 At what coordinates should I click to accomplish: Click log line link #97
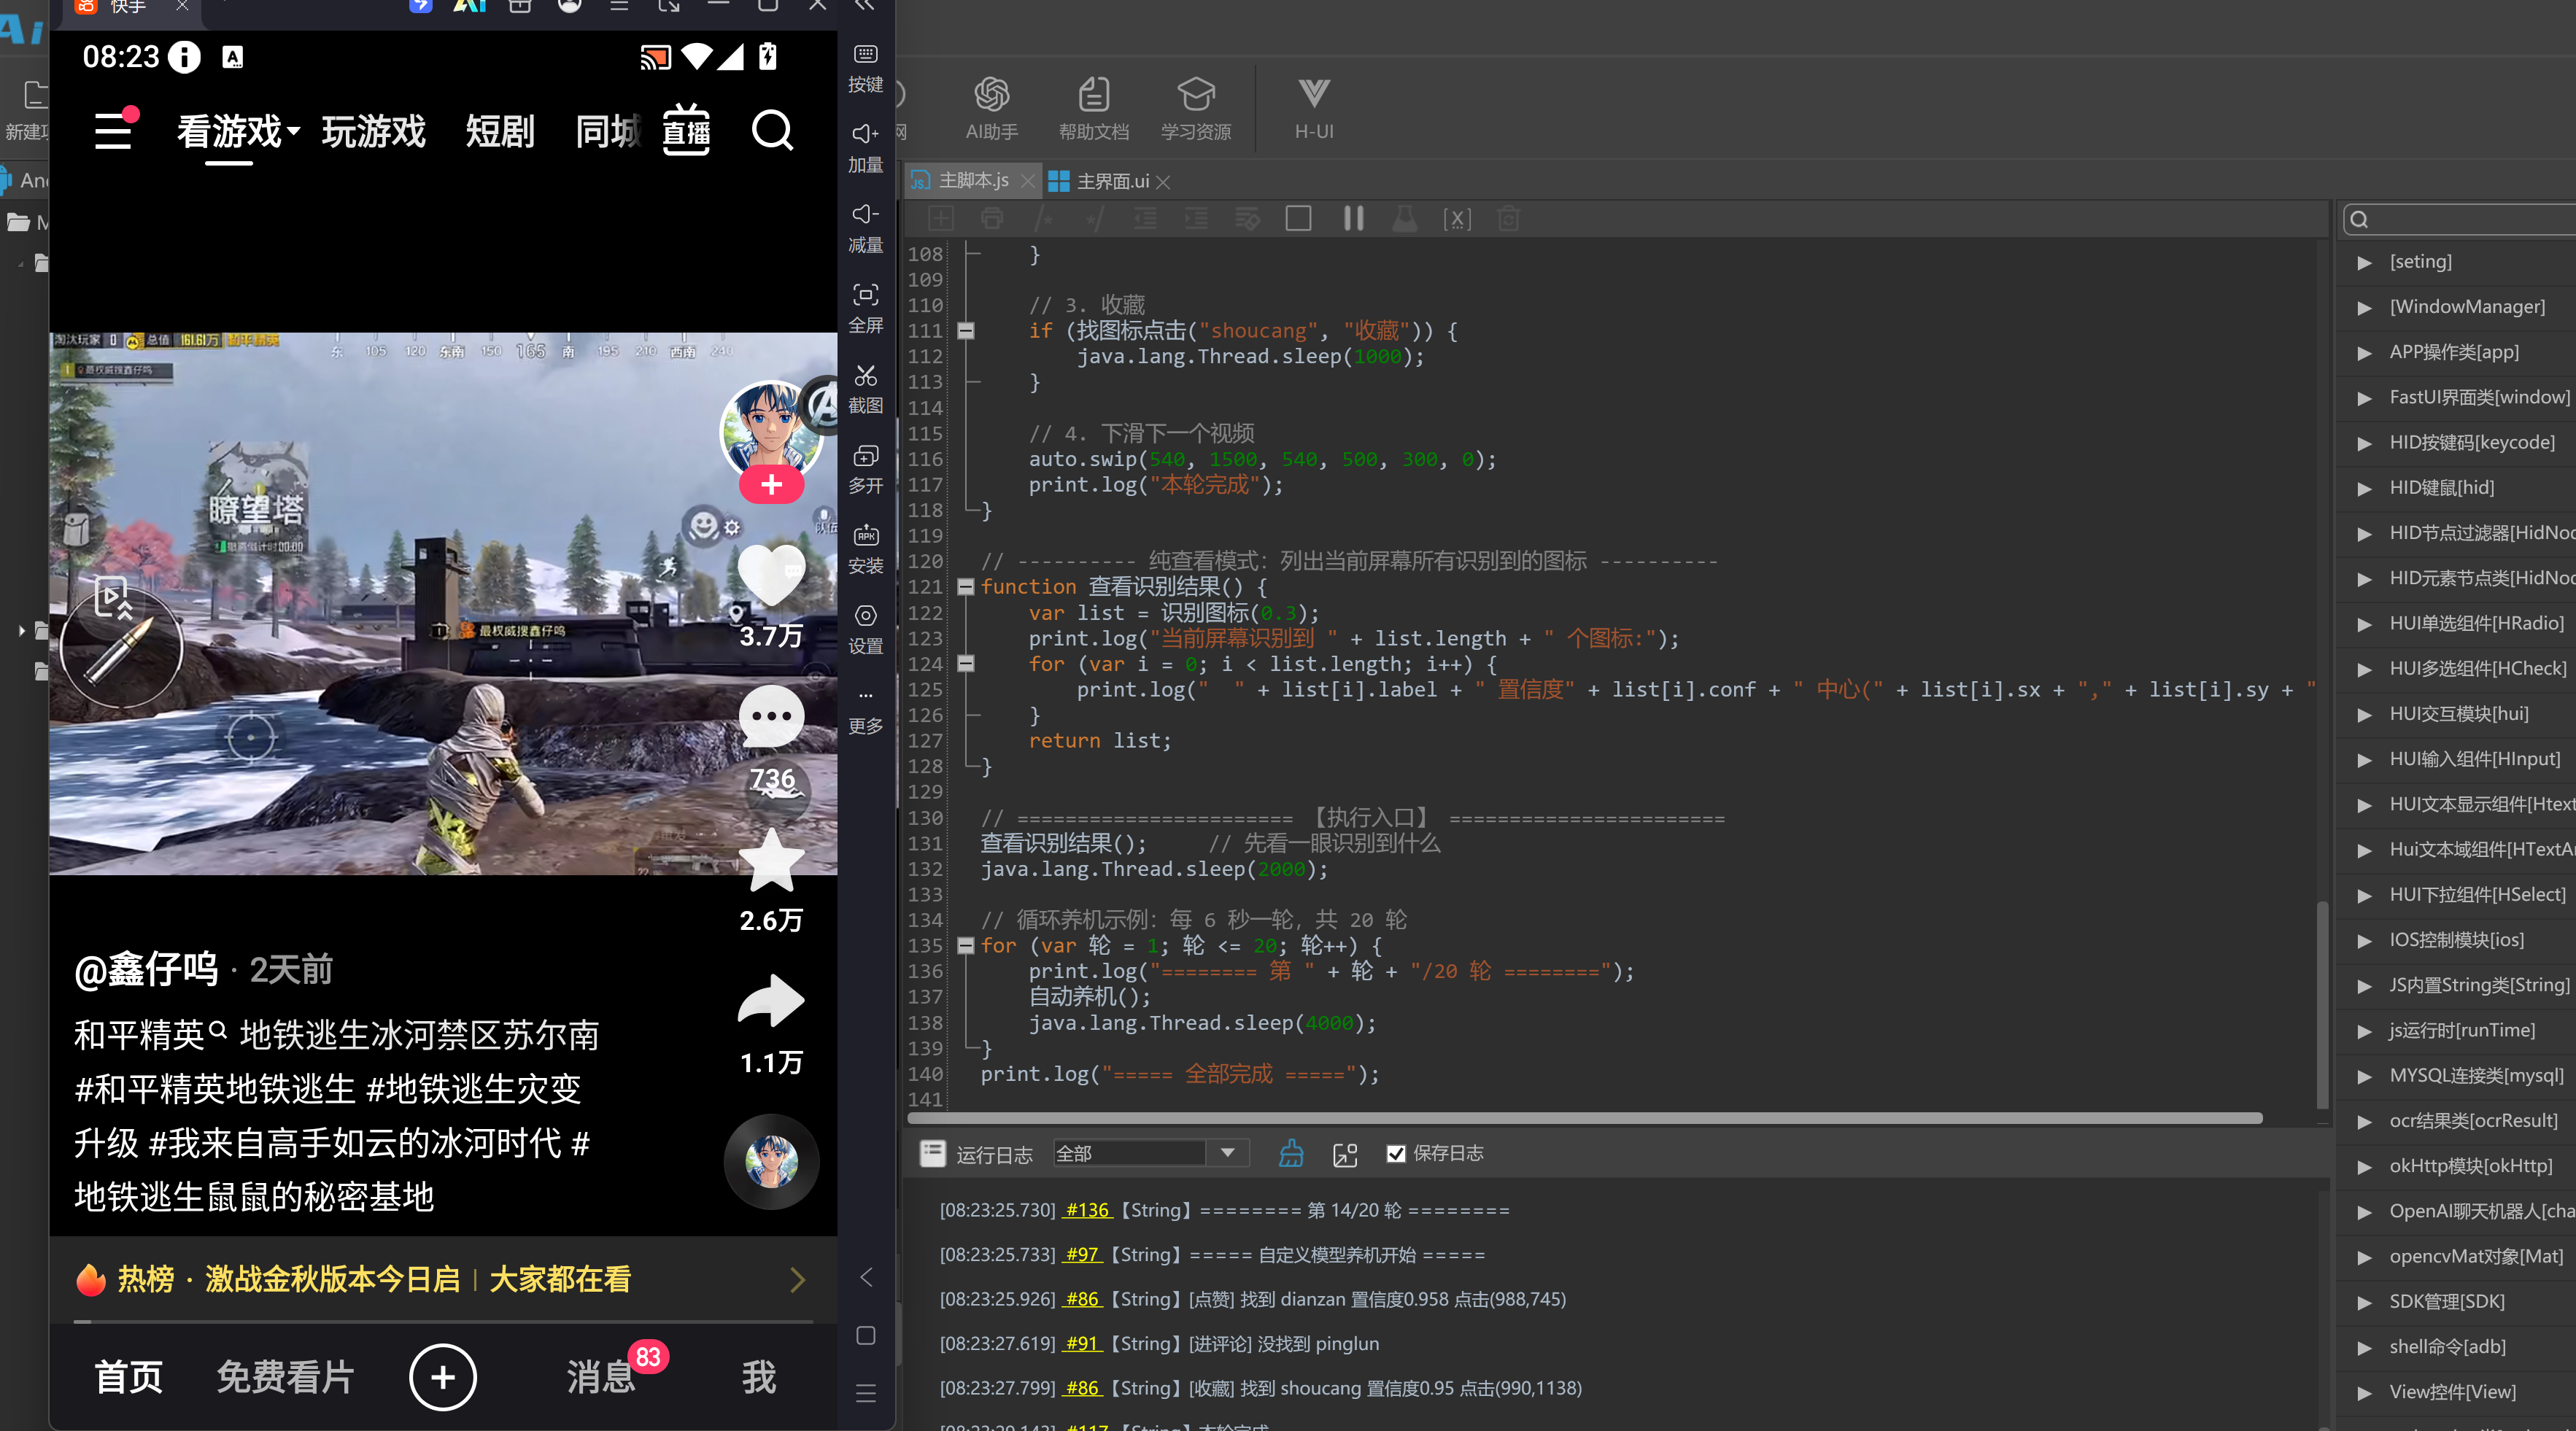(x=1081, y=1254)
